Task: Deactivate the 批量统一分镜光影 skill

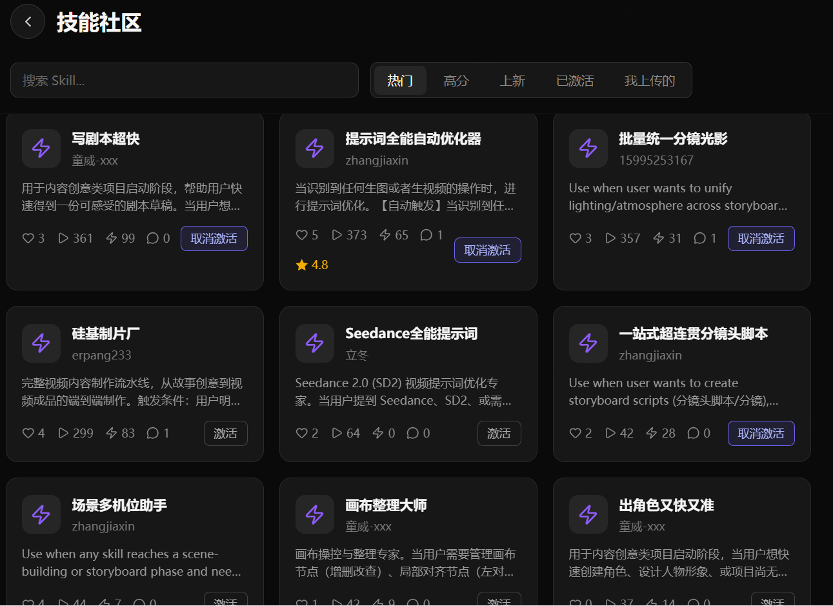Action: coord(761,238)
